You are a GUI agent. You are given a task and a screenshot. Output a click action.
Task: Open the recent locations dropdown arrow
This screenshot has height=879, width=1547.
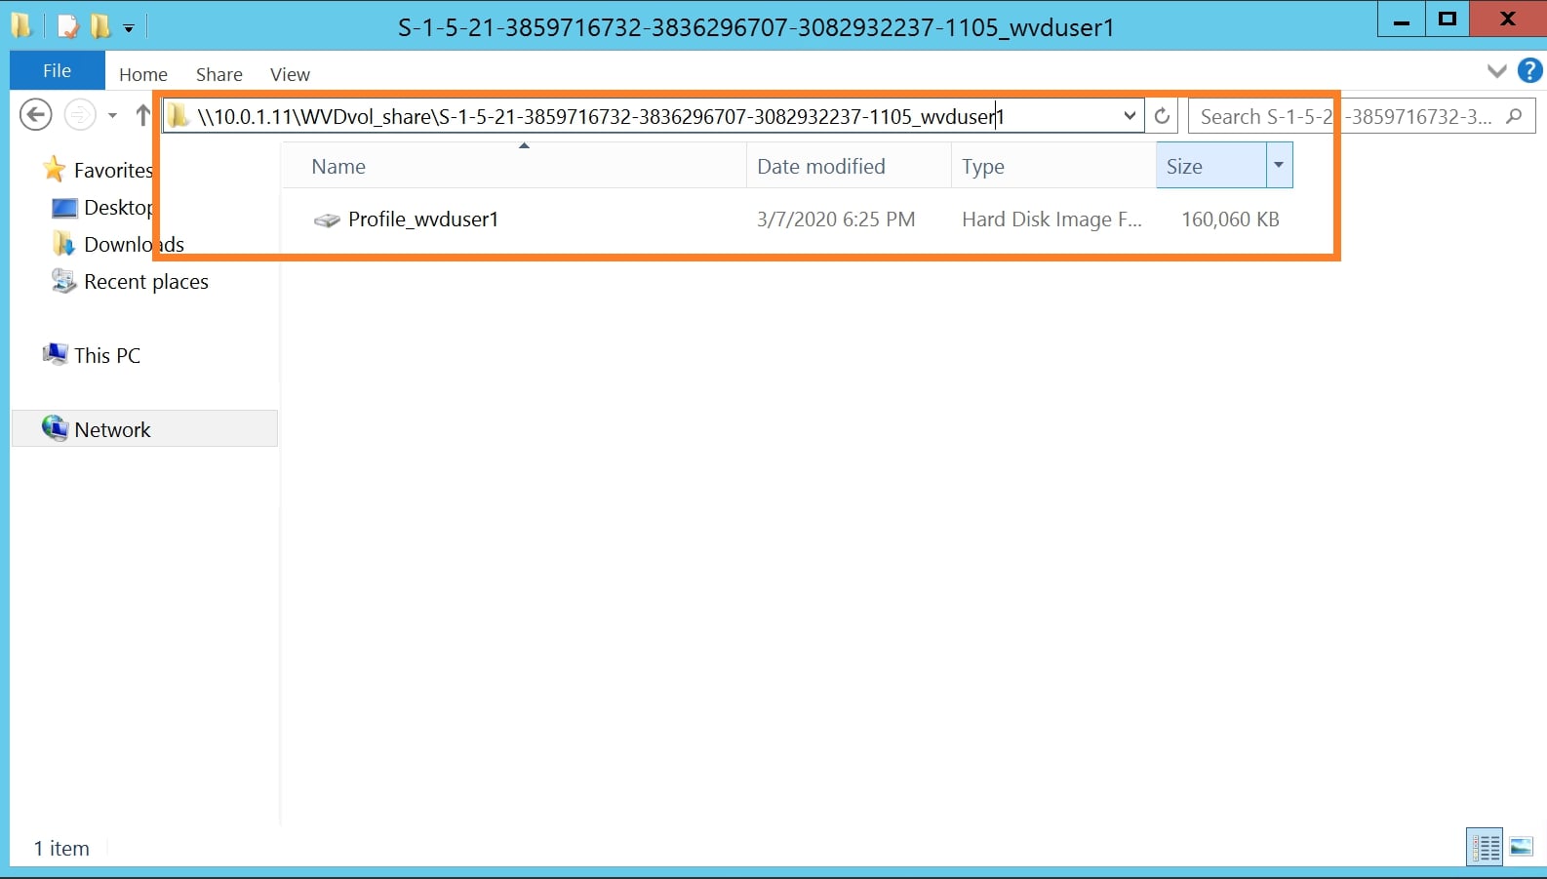[x=112, y=116]
